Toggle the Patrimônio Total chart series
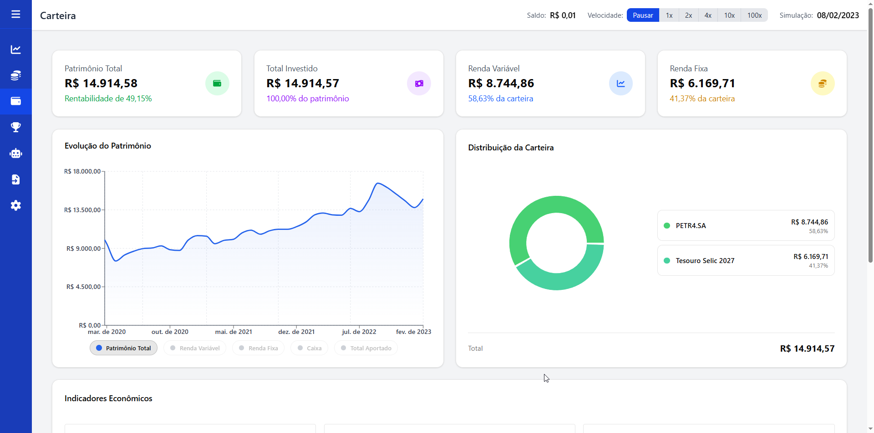Viewport: 874px width, 433px height. pos(123,348)
